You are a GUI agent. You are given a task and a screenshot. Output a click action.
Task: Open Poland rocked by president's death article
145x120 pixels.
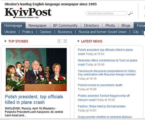(100, 85)
